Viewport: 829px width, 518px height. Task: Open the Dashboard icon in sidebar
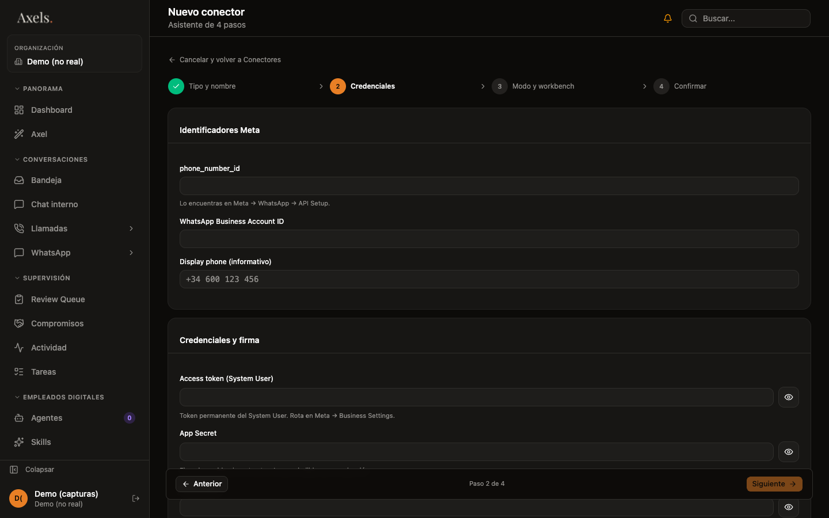[x=19, y=110]
